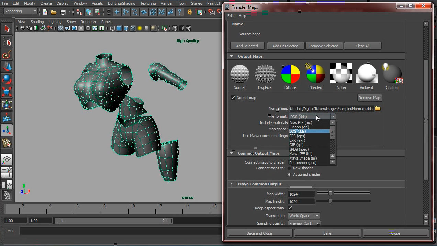
Task: Open the Transfer in World Space dropdown
Action: click(x=304, y=216)
